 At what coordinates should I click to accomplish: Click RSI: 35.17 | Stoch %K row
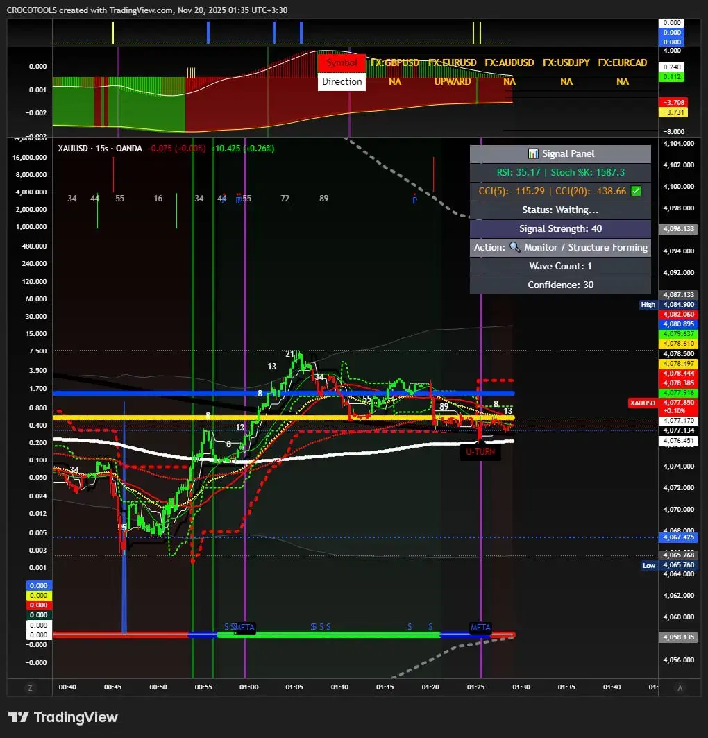click(x=560, y=172)
